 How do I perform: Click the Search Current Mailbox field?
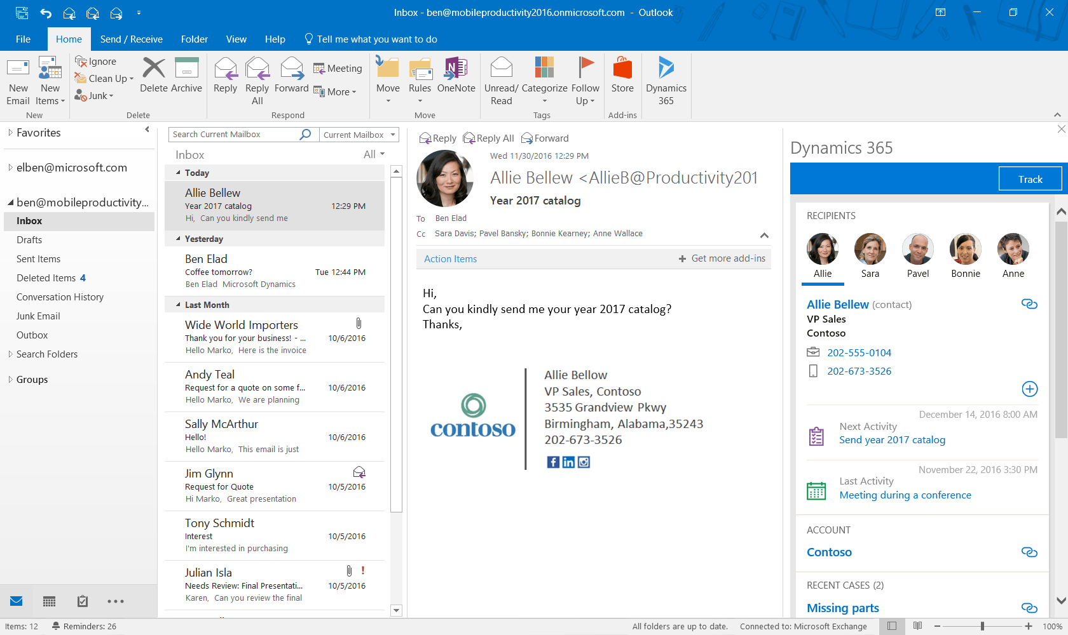coord(235,135)
